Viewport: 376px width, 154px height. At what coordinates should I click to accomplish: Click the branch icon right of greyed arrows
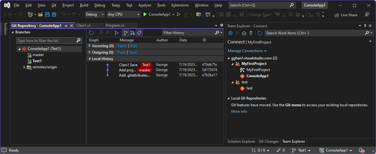pyautogui.click(x=117, y=33)
